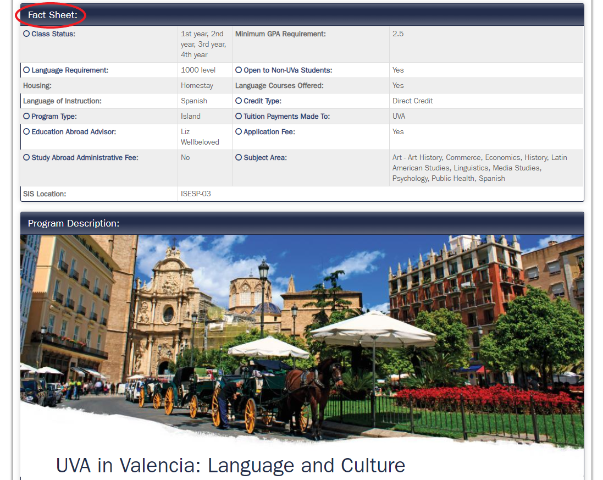Screen dimensions: 603x480
Task: Click the info circle beside Tuition Payments Made To
Action: 239,116
